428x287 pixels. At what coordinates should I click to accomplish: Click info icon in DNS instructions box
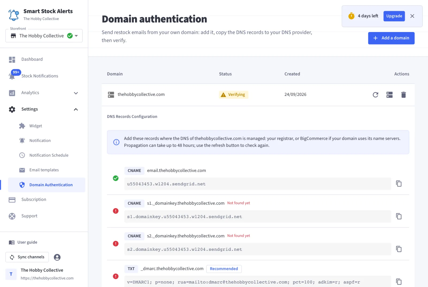(116, 142)
